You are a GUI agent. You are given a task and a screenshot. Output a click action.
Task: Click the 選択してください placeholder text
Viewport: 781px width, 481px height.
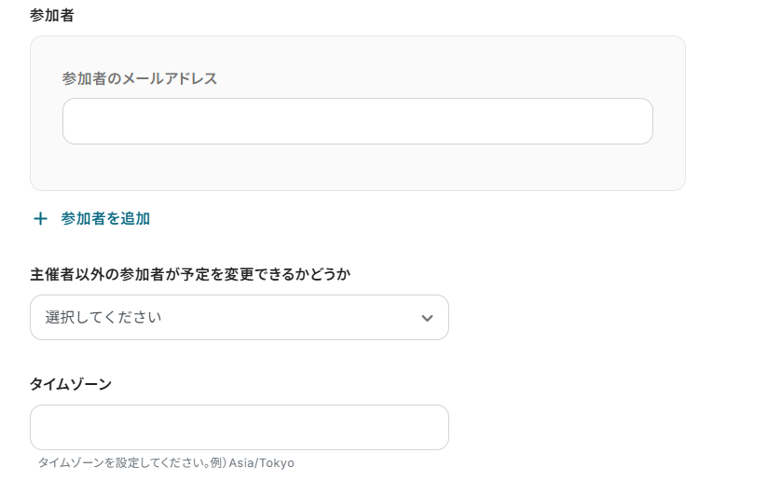103,318
